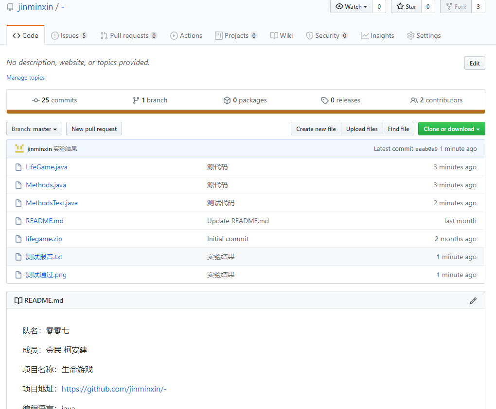The height and width of the screenshot is (409, 496).
Task: Open the Wiki tab
Action: click(282, 36)
